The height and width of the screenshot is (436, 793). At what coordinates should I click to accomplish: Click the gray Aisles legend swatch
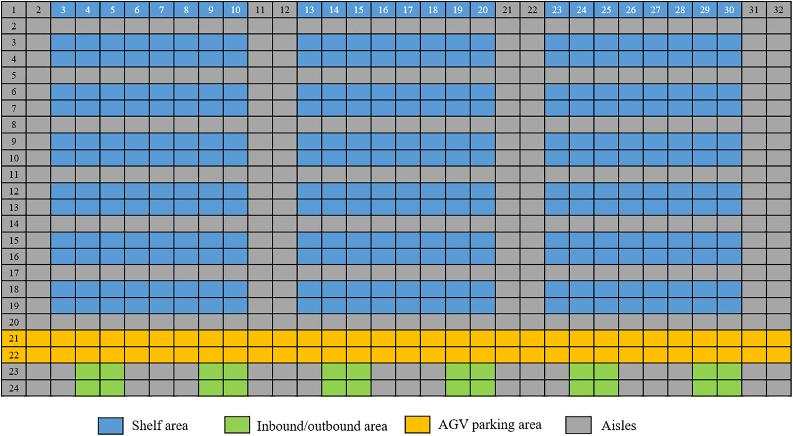tap(578, 425)
